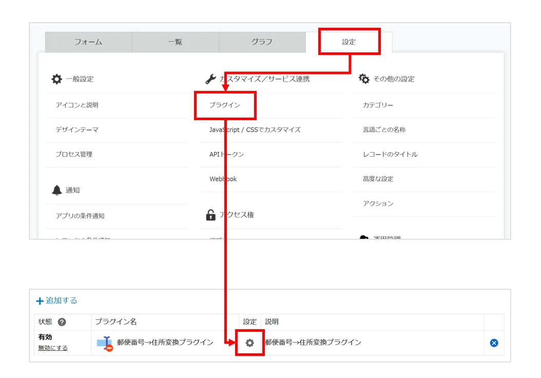The width and height of the screenshot is (541, 378).
Task: Open アプリの条件通知 settings
Action: point(80,216)
